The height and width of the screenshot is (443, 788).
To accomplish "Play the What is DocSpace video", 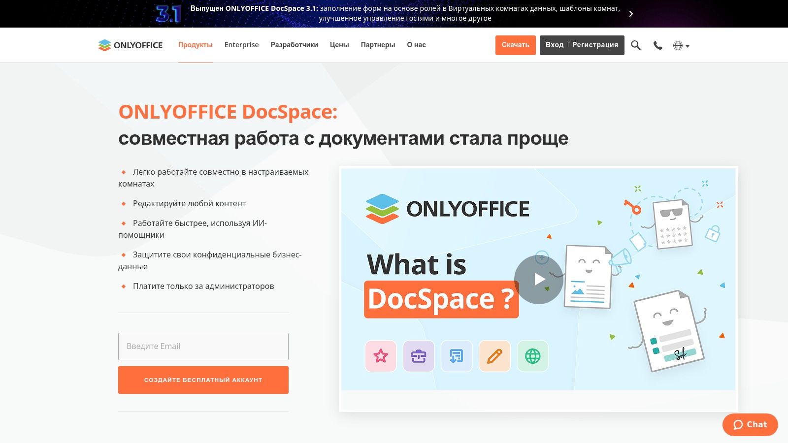I will click(x=538, y=279).
